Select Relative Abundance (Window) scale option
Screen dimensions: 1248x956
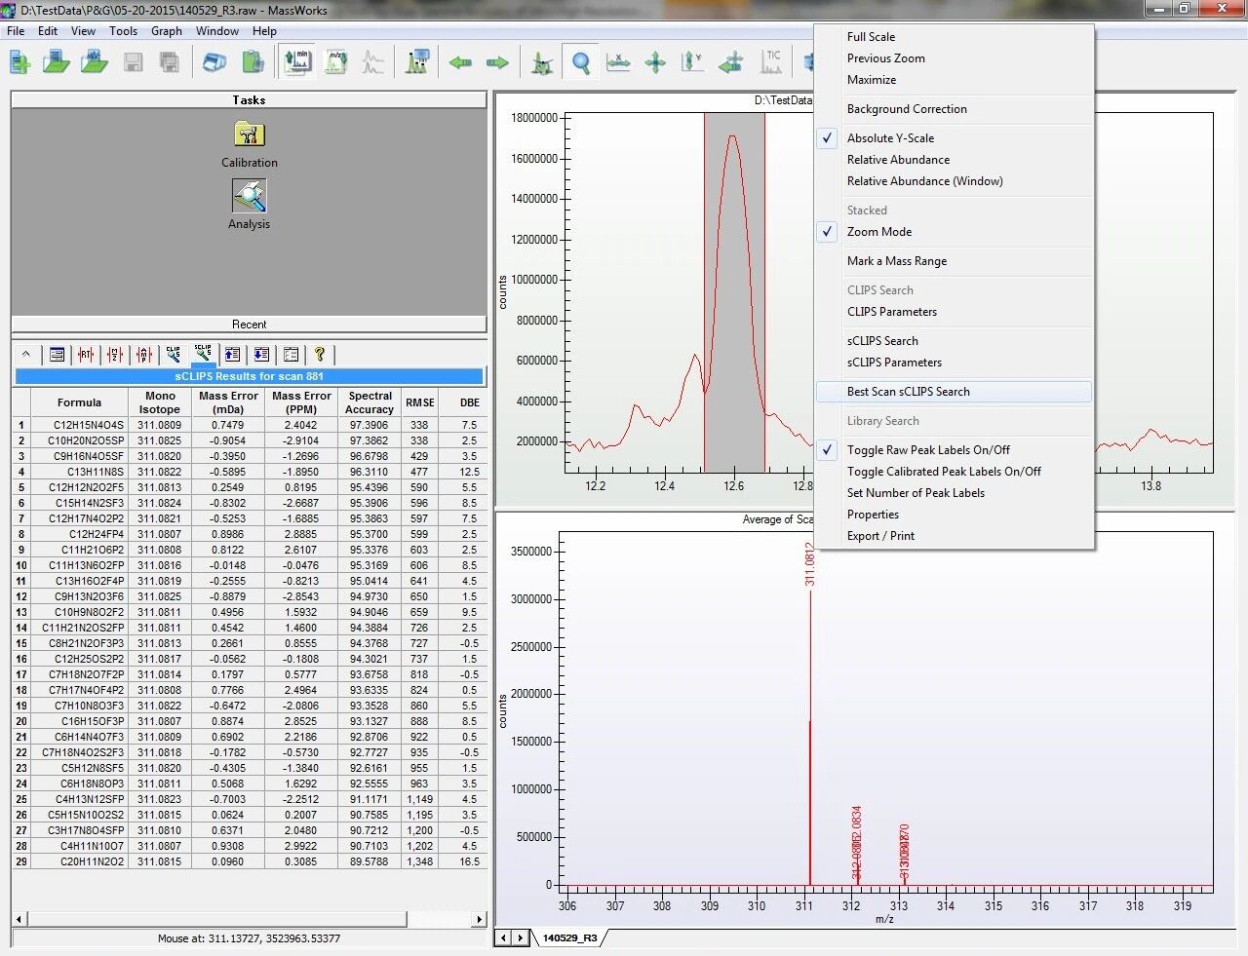(924, 181)
